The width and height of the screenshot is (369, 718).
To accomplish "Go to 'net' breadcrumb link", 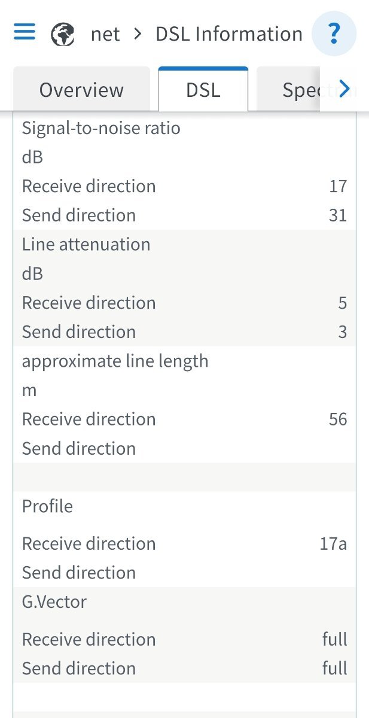I will coord(105,35).
